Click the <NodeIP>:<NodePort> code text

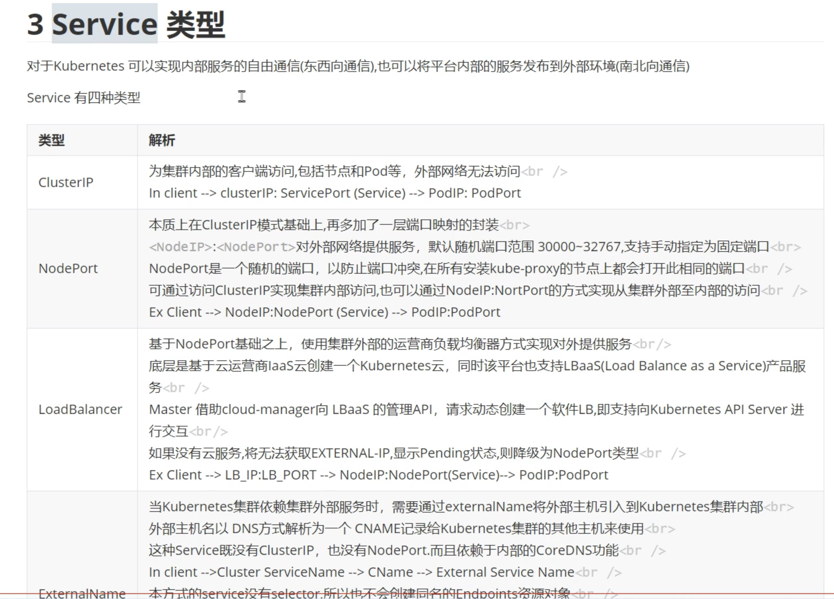tap(222, 247)
